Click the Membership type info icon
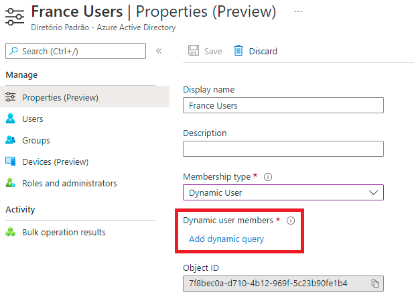414x303 pixels. click(268, 177)
